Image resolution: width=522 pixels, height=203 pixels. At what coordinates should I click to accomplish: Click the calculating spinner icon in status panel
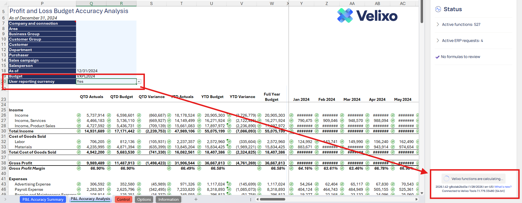tap(447, 179)
